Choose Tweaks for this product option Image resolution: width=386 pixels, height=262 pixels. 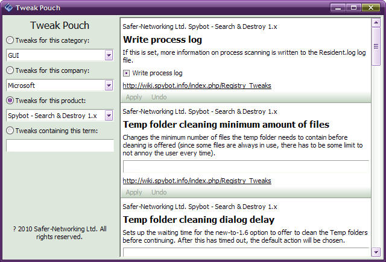click(11, 100)
